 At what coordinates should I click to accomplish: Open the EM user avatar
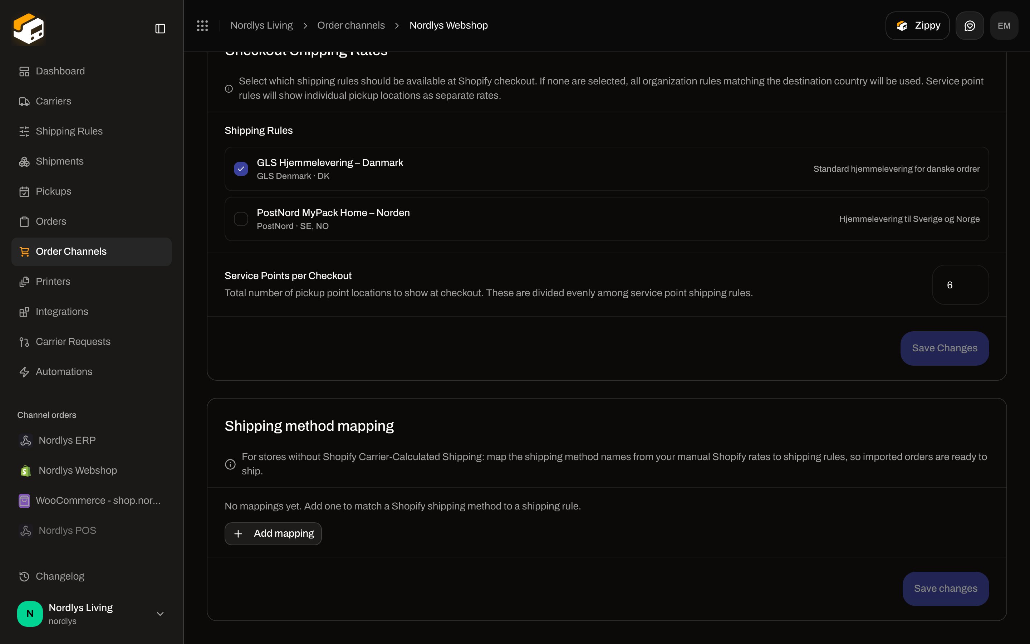(1004, 25)
